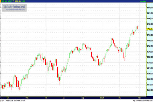Image resolution: width=153 pixels, height=102 pixels.
Task: Select the 'ápr.' month marker on time axis
Action: pos(8,98)
